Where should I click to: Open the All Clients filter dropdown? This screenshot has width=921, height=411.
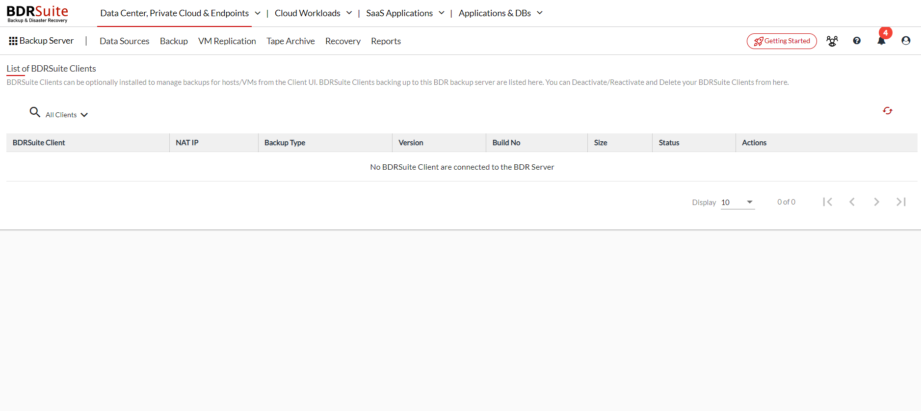[x=67, y=115]
